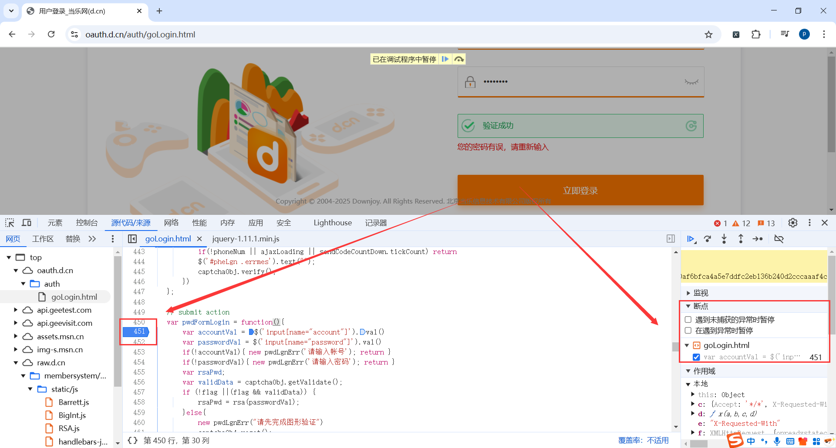Resume from the paused-in-debugger overlay

tap(445, 59)
